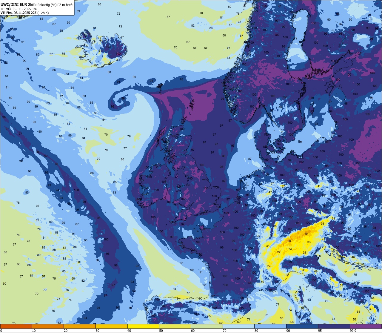The width and height of the screenshot is (382, 333).
Task: Click the orange 10–20 legend swatch
Action: [48, 326]
